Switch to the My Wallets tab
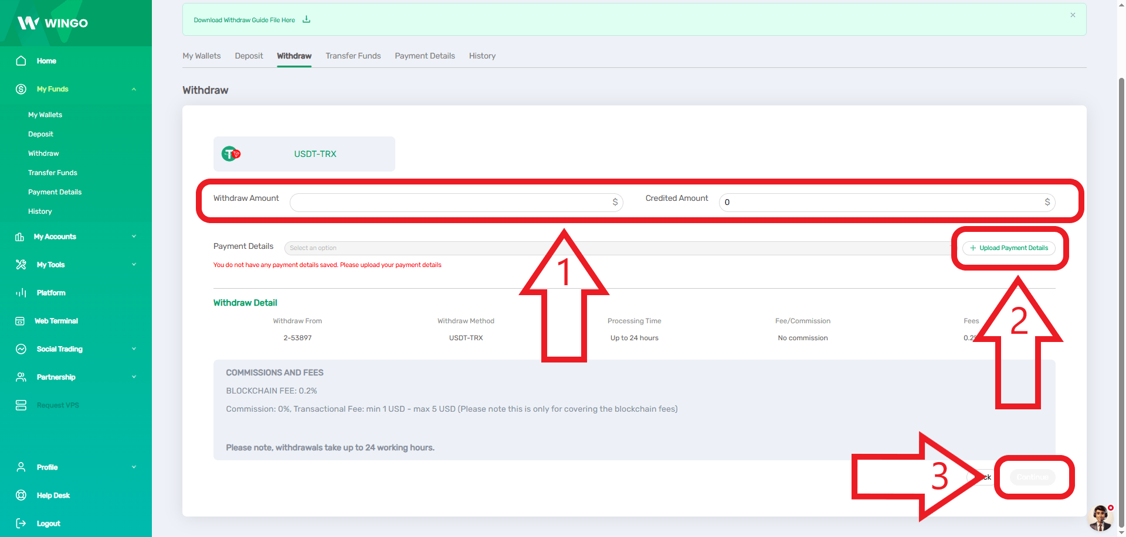 pos(202,56)
